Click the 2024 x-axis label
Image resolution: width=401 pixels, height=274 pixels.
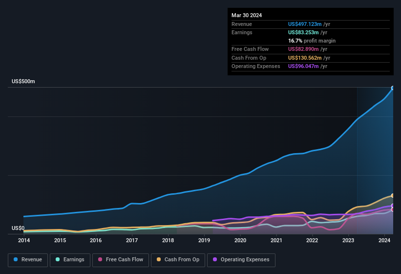384,240
